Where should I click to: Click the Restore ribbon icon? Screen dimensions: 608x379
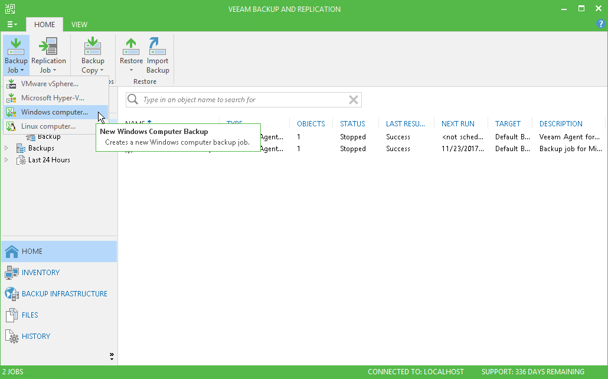click(x=131, y=47)
